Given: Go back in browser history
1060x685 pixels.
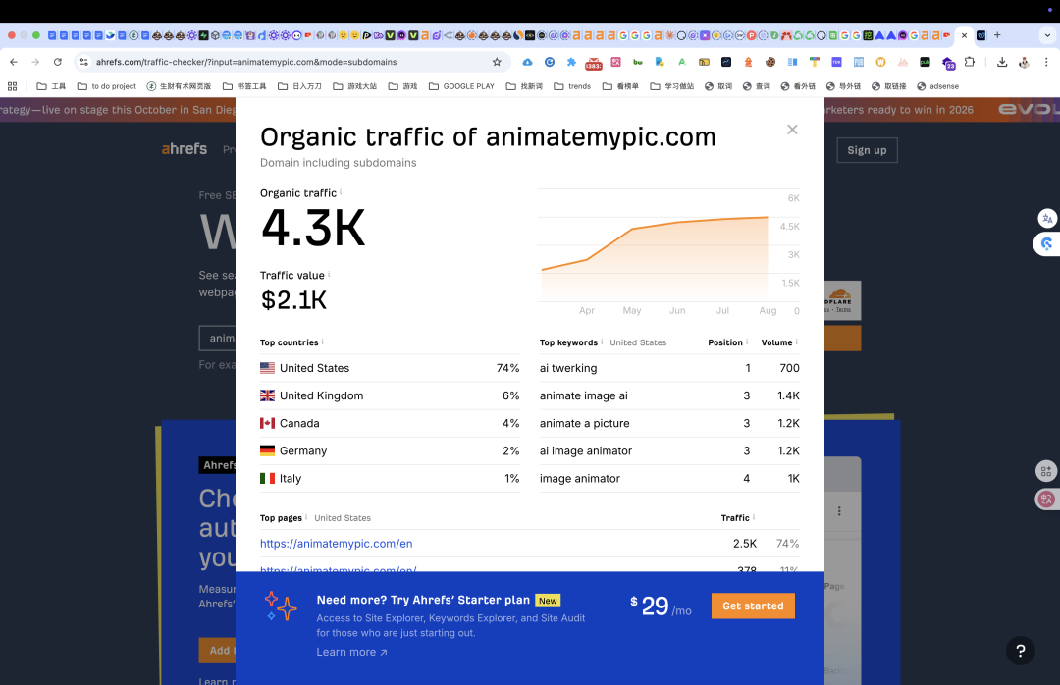Looking at the screenshot, I should pyautogui.click(x=14, y=62).
